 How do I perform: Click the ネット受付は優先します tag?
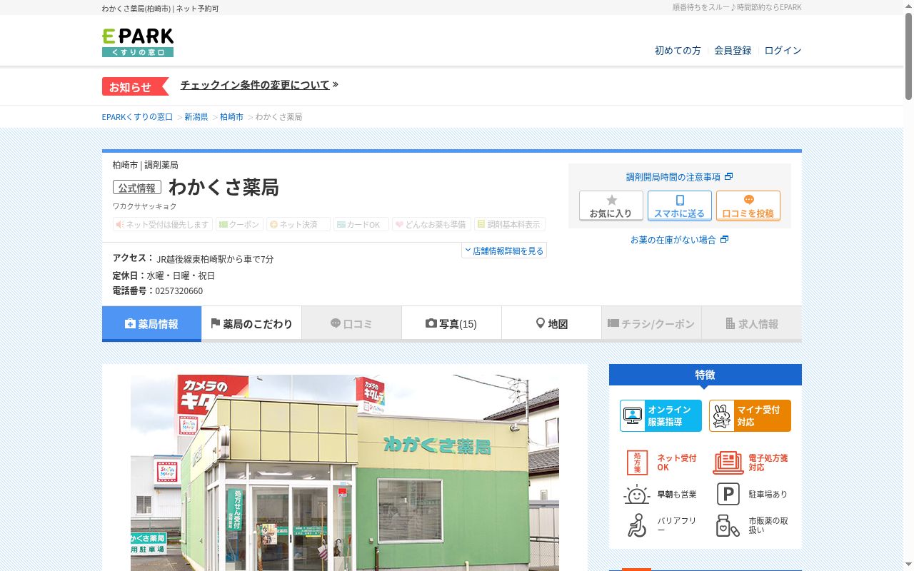[x=163, y=224]
